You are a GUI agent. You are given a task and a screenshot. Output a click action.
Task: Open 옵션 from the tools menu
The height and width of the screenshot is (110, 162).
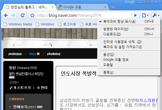(x=129, y=54)
